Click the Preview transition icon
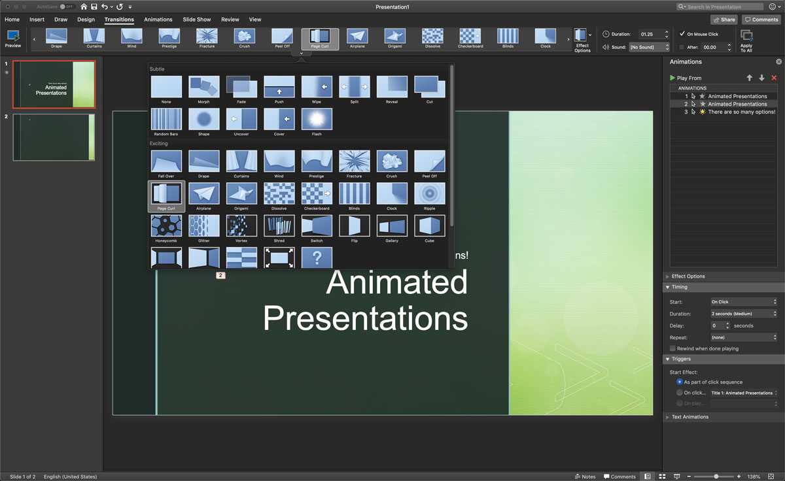 tap(12, 37)
